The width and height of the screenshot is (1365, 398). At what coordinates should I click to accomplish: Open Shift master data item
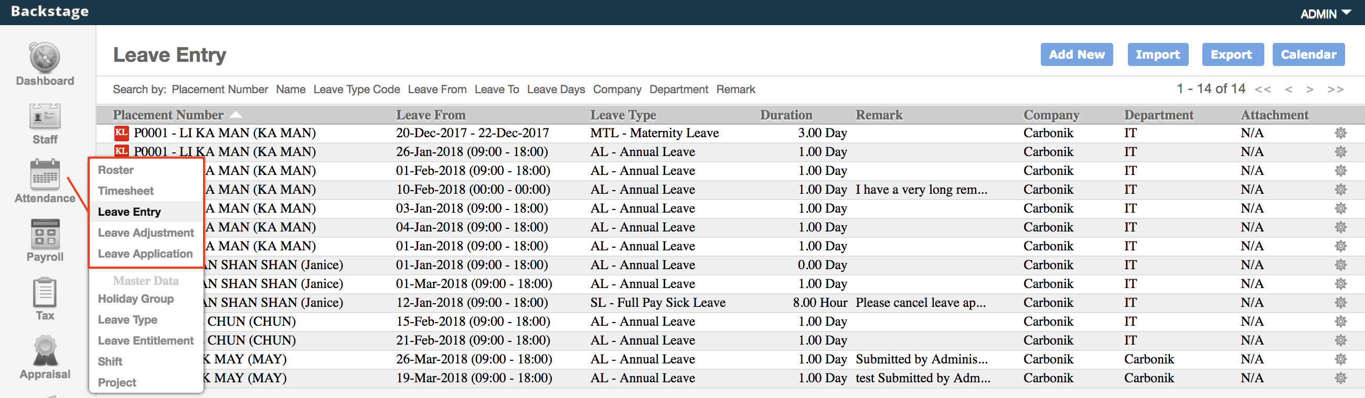110,361
